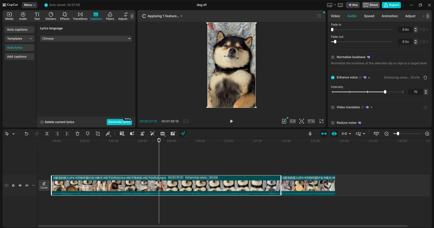Click the split clip tool in timeline toolbar
Viewport: 434px width, 228px height.
pos(47,134)
